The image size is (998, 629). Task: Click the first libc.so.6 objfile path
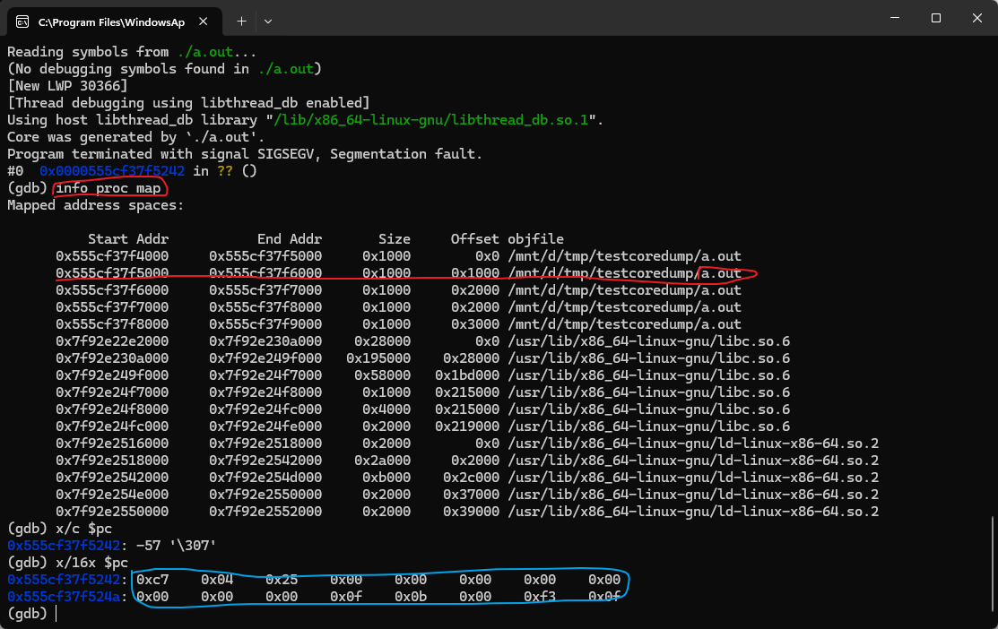point(648,341)
